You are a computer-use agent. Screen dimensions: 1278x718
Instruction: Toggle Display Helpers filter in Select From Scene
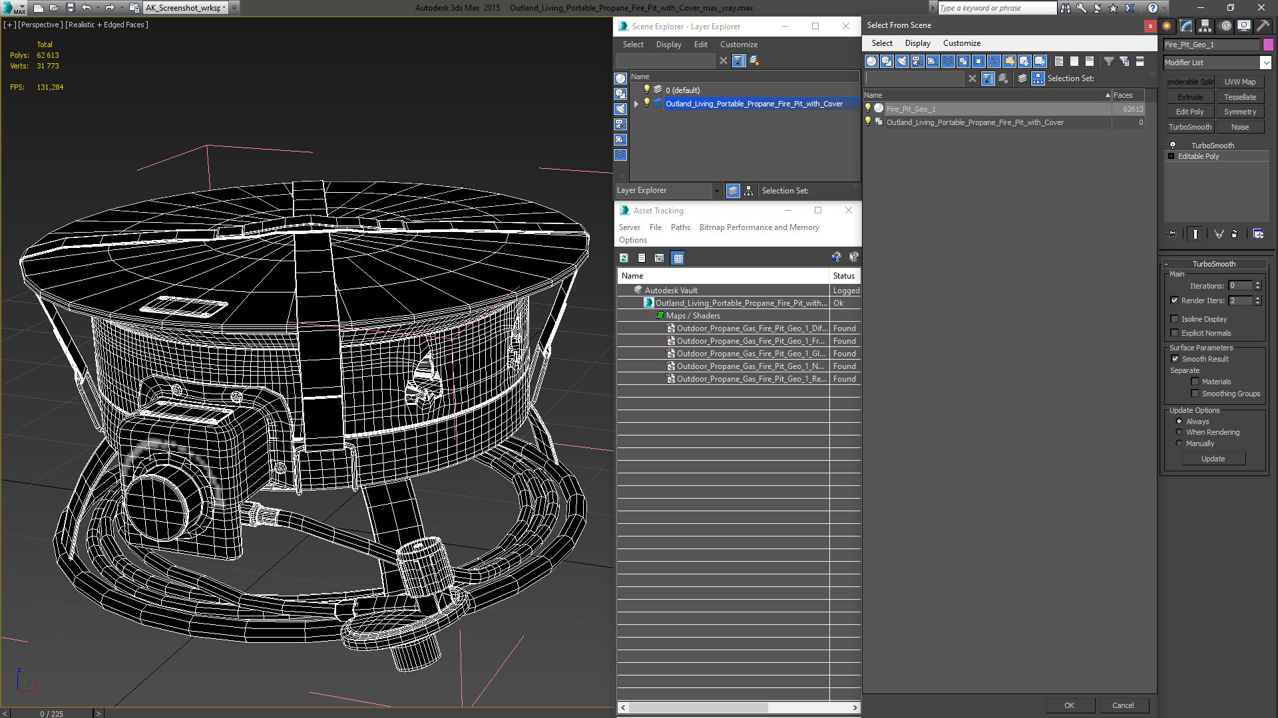pyautogui.click(x=933, y=61)
